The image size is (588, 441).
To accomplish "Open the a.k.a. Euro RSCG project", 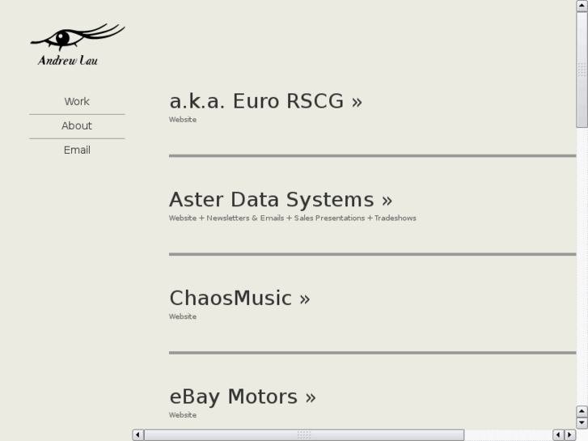I will 265,101.
